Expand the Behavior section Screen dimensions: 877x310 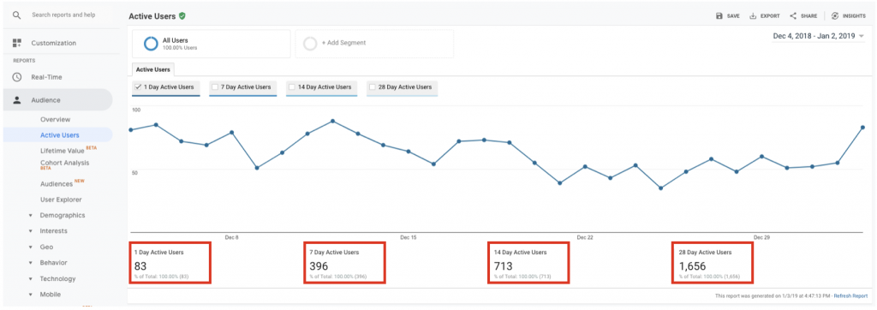pyautogui.click(x=30, y=262)
